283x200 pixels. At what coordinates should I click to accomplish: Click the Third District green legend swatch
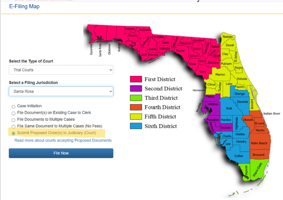136,98
